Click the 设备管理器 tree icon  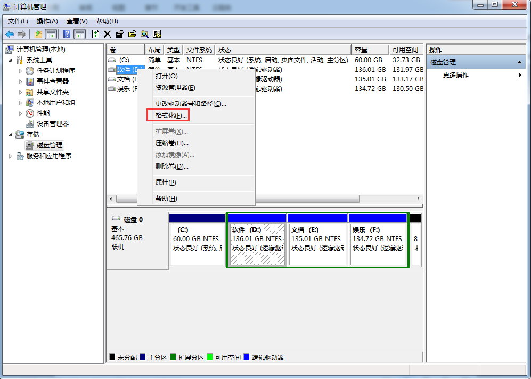click(30, 124)
